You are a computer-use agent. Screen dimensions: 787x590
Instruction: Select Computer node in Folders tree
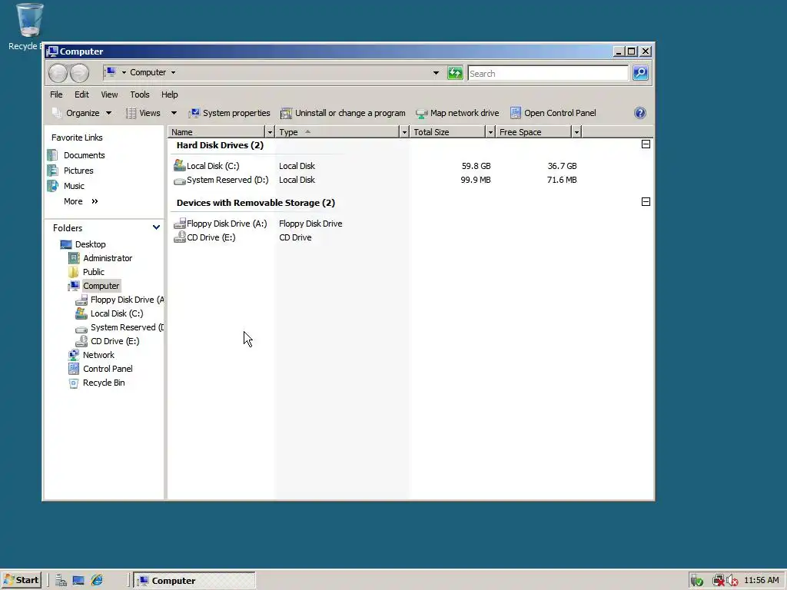tap(101, 286)
